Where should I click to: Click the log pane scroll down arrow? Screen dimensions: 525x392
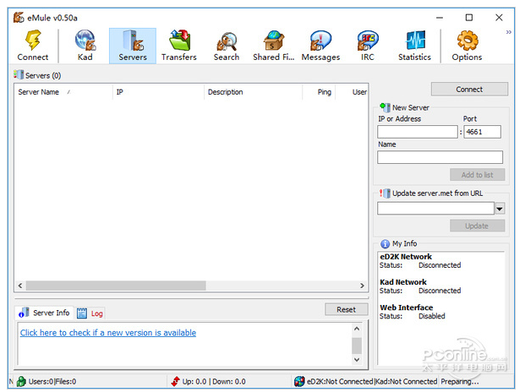click(x=357, y=360)
